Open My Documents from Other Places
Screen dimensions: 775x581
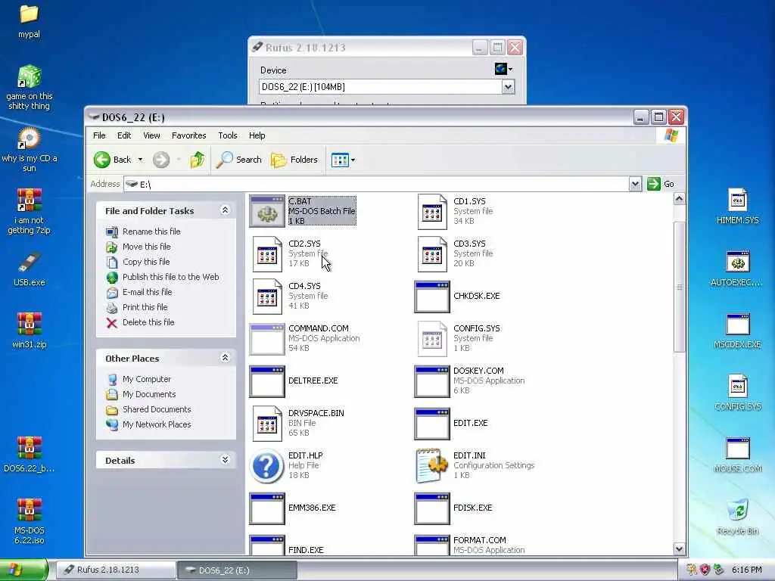pos(149,394)
